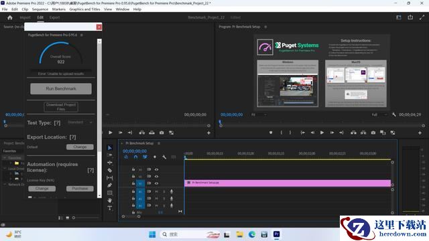Select the Razor tool

pos(110,170)
